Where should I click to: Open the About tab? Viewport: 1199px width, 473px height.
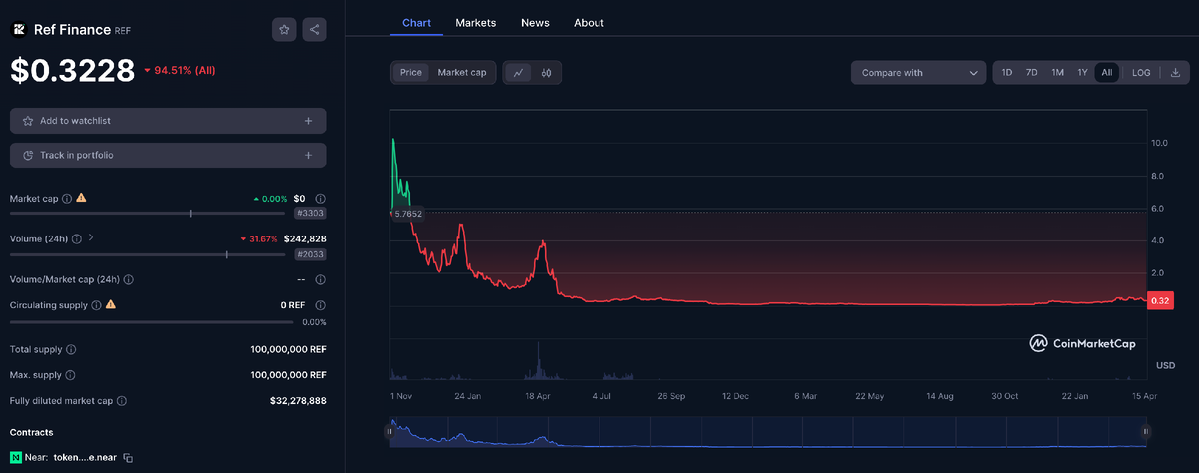click(x=589, y=22)
